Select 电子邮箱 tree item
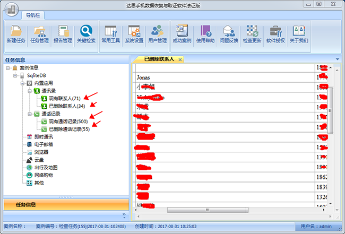 (x=44, y=144)
